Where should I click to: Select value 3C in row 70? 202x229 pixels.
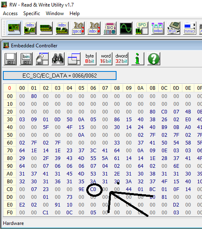tap(93, 151)
